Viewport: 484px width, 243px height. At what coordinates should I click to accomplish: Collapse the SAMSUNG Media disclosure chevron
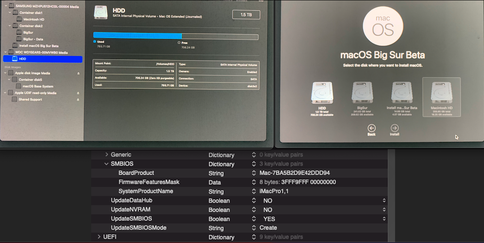6,6
